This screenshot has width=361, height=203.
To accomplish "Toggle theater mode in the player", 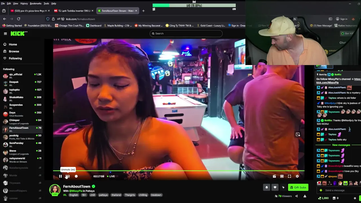I will coord(282,176).
